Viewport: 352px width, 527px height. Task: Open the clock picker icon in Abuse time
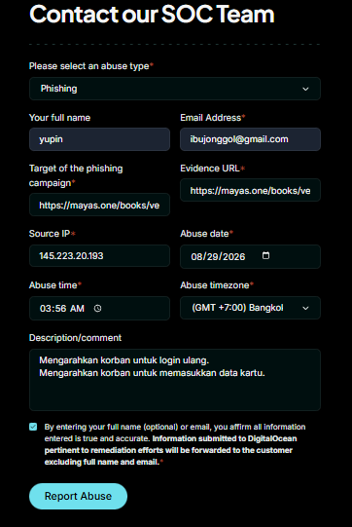(97, 308)
